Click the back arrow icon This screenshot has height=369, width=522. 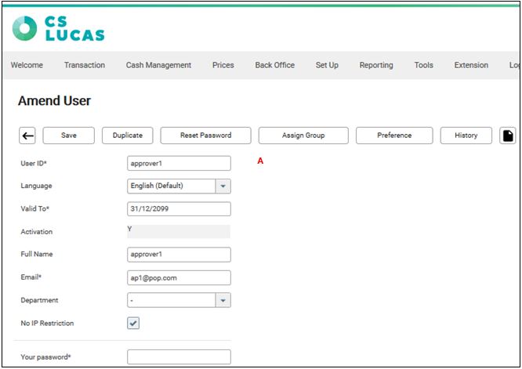tap(27, 136)
